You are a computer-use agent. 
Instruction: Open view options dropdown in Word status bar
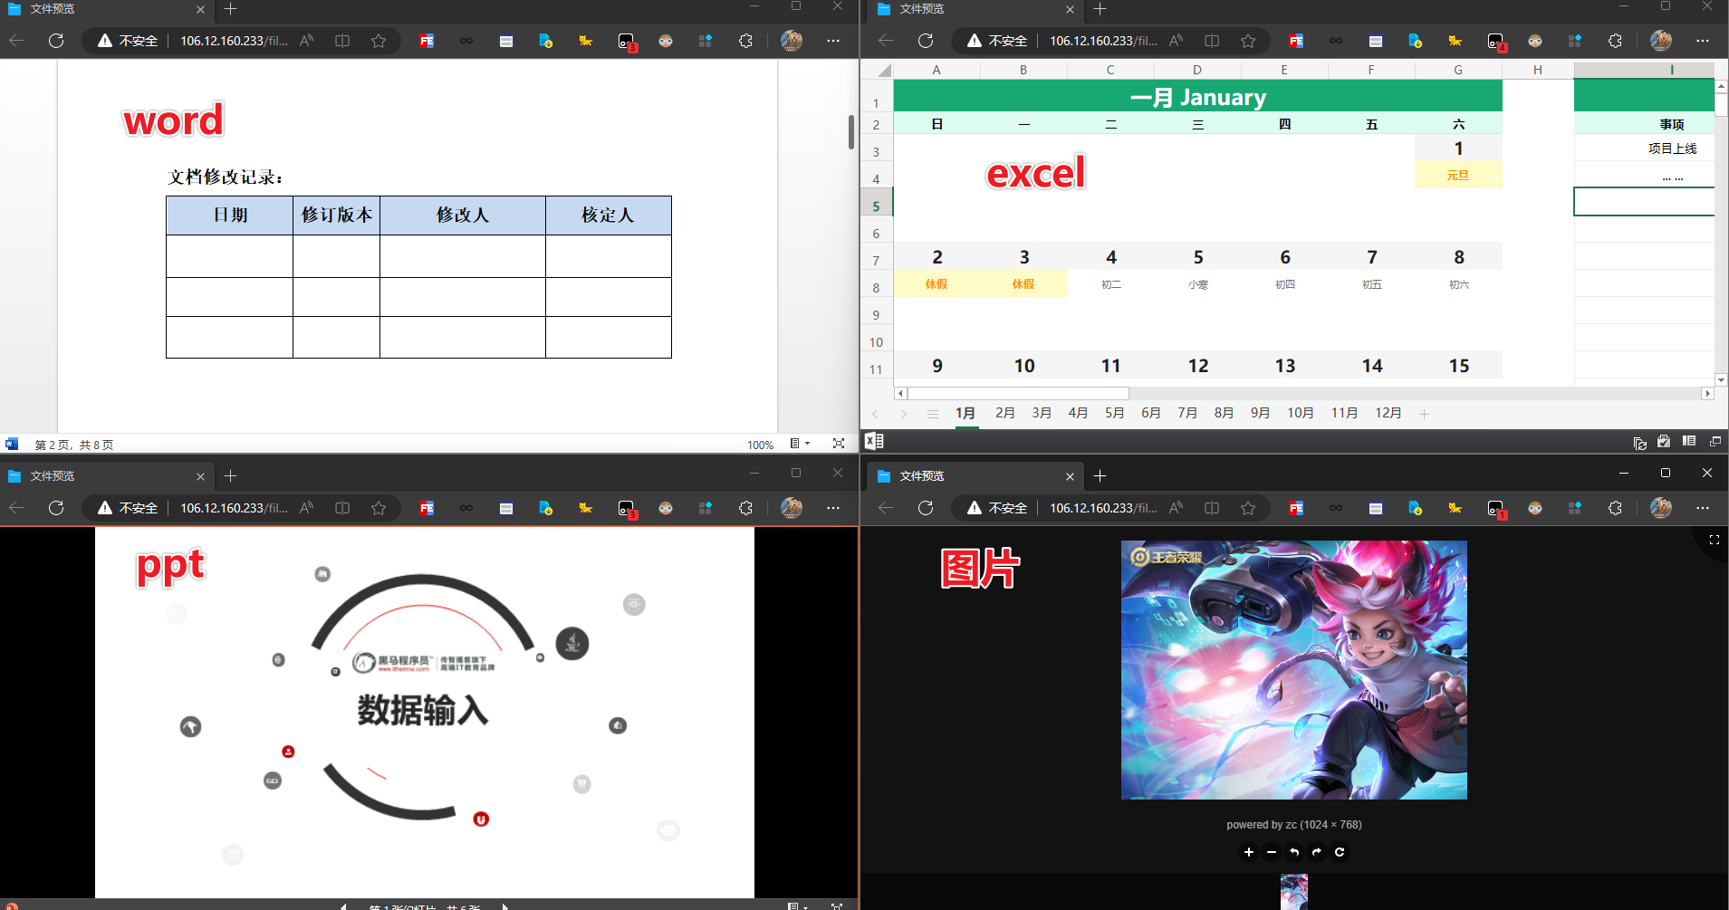pyautogui.click(x=800, y=444)
